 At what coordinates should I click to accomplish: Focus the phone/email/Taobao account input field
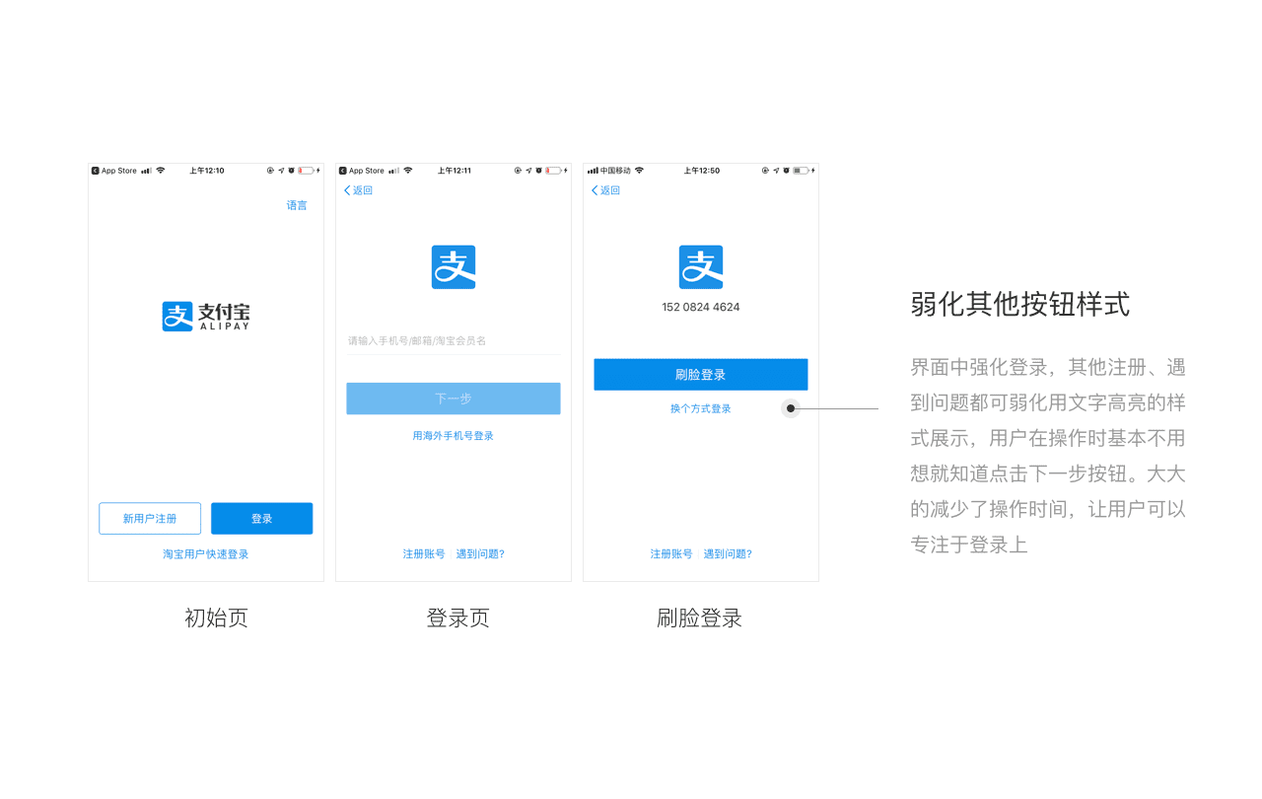[x=454, y=341]
